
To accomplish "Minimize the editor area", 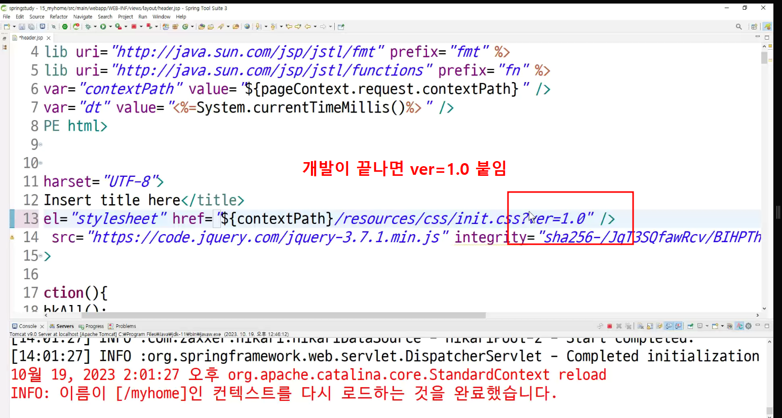I will tap(758, 36).
